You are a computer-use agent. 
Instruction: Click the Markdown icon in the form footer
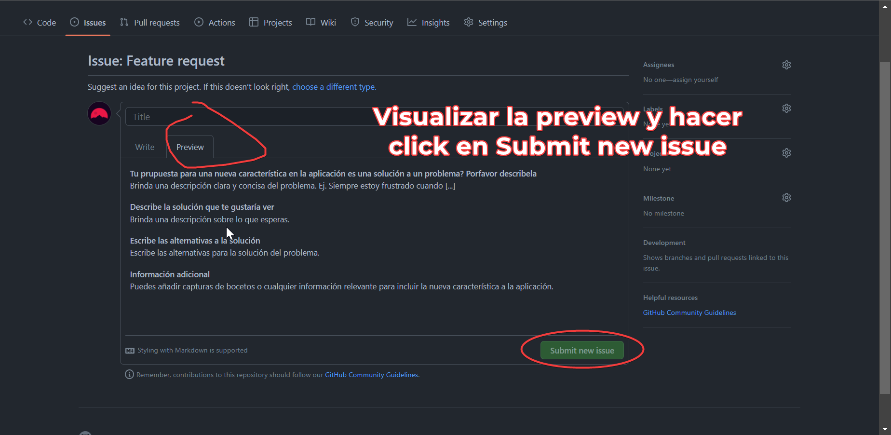pos(130,351)
